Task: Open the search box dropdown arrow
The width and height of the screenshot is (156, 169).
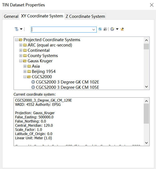Action: (94, 30)
